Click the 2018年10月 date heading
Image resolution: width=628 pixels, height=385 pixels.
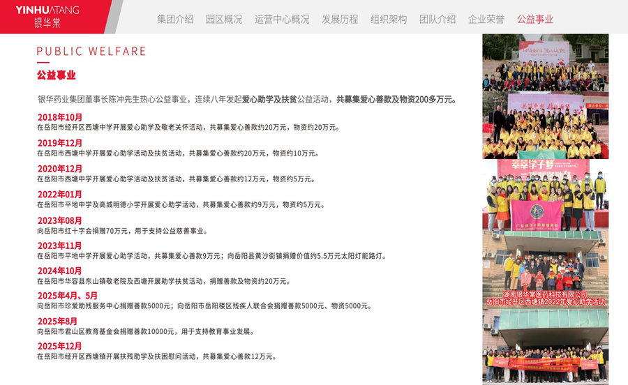(60, 117)
